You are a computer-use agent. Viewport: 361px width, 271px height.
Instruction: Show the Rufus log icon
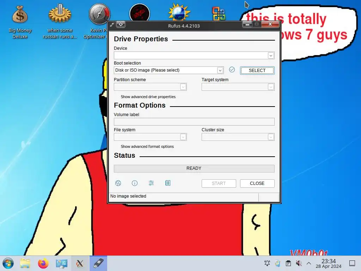coord(168,183)
